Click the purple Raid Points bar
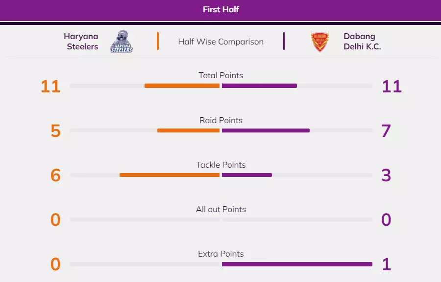 266,130
